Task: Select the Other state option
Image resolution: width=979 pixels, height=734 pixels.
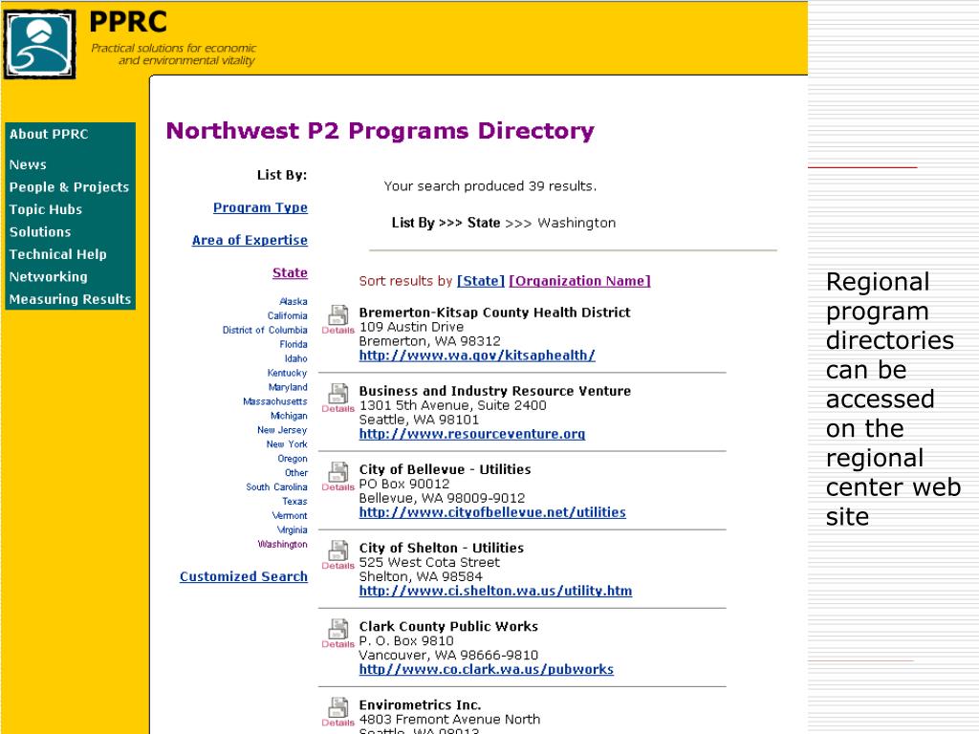Action: (x=296, y=473)
